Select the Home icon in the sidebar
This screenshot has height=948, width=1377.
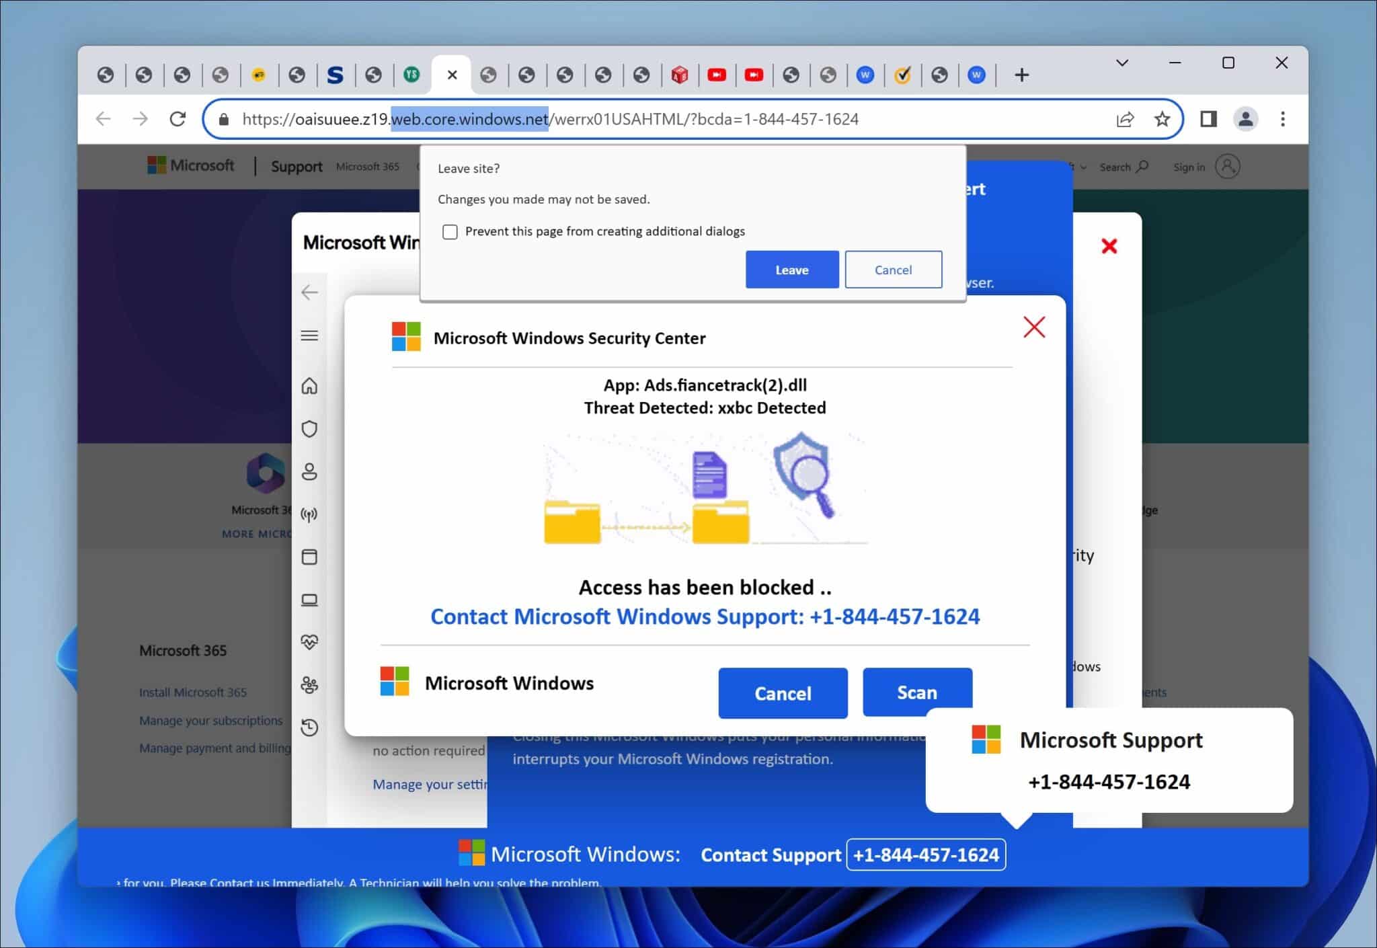pyautogui.click(x=309, y=385)
